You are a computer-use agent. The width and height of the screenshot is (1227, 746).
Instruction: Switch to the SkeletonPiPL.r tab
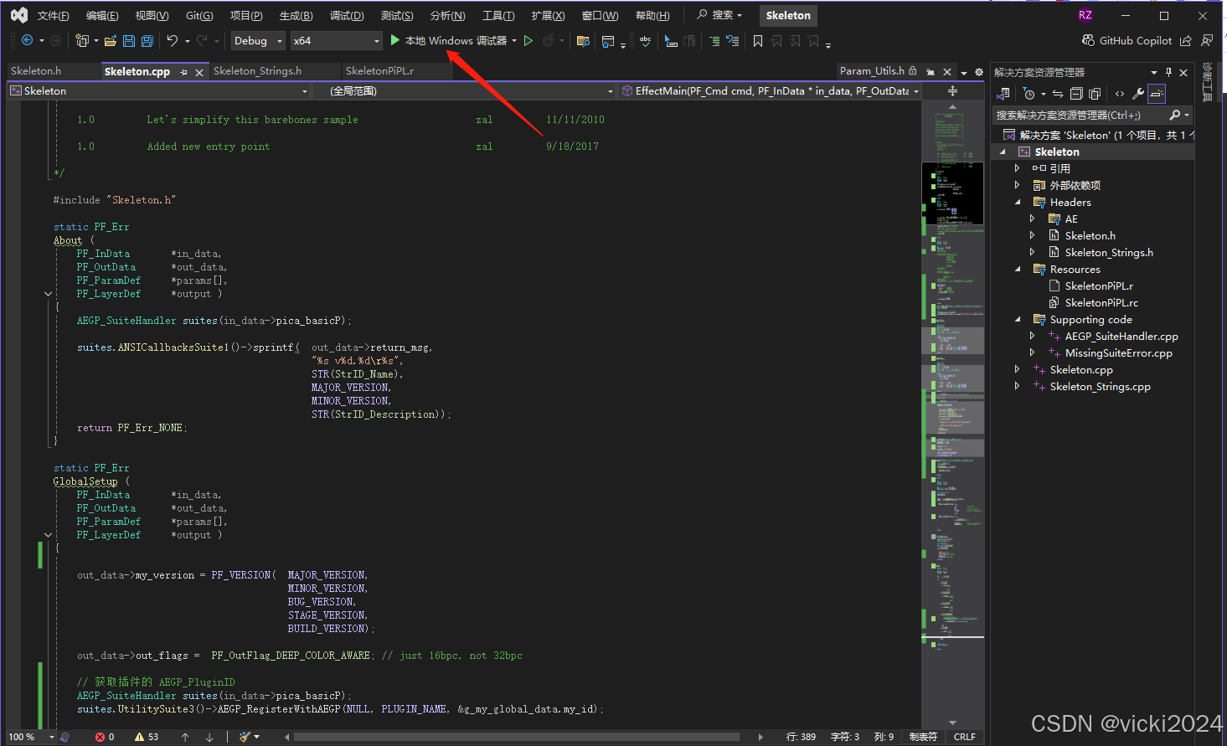379,71
